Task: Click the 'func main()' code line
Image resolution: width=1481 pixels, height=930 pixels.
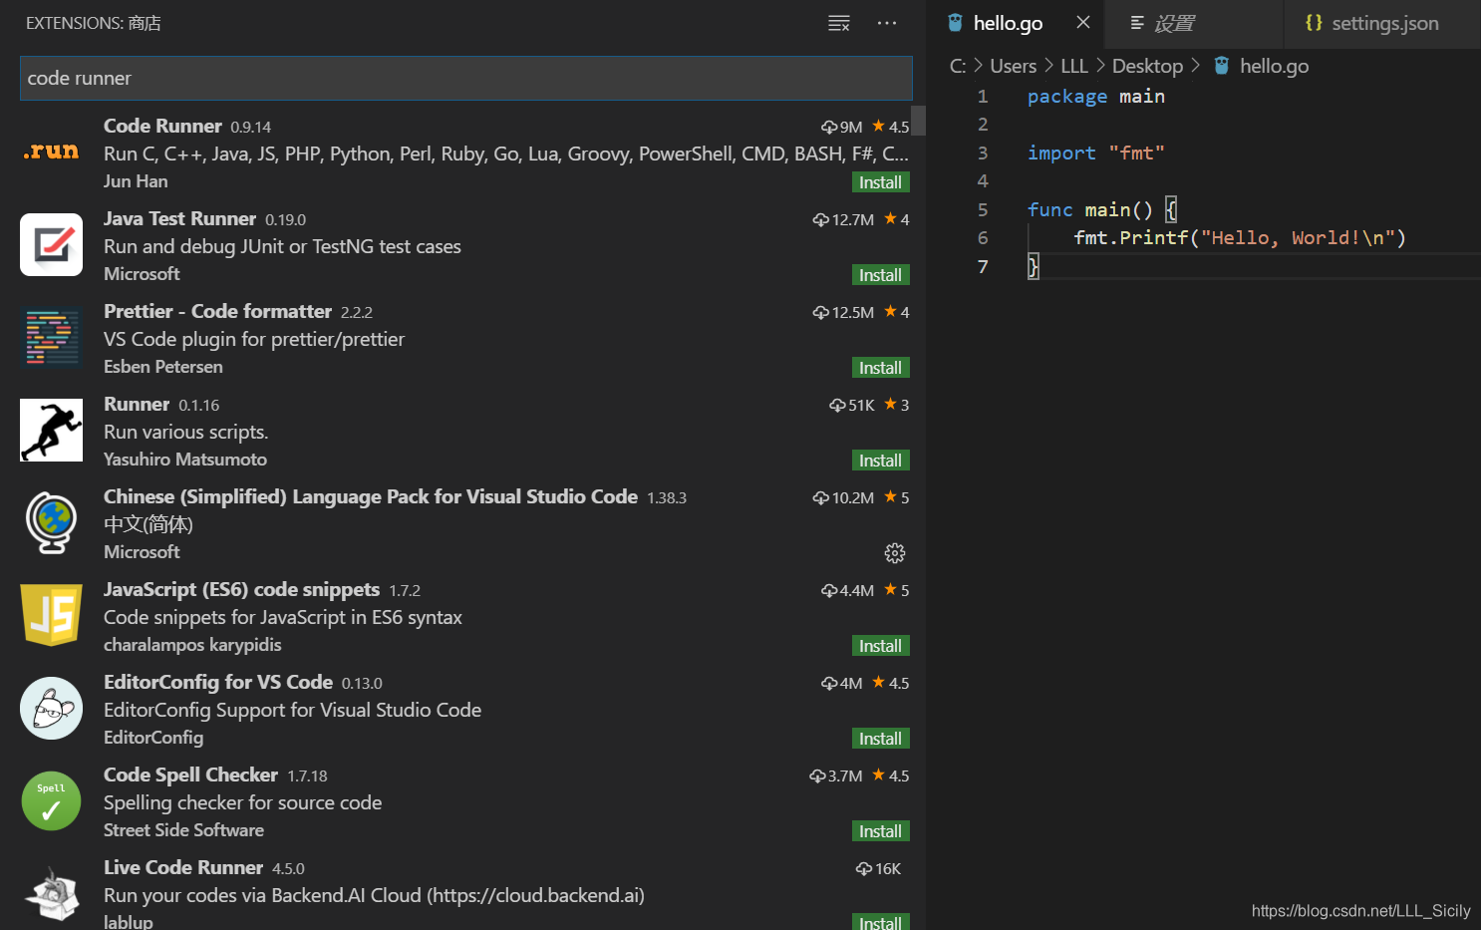Action: 1101,209
